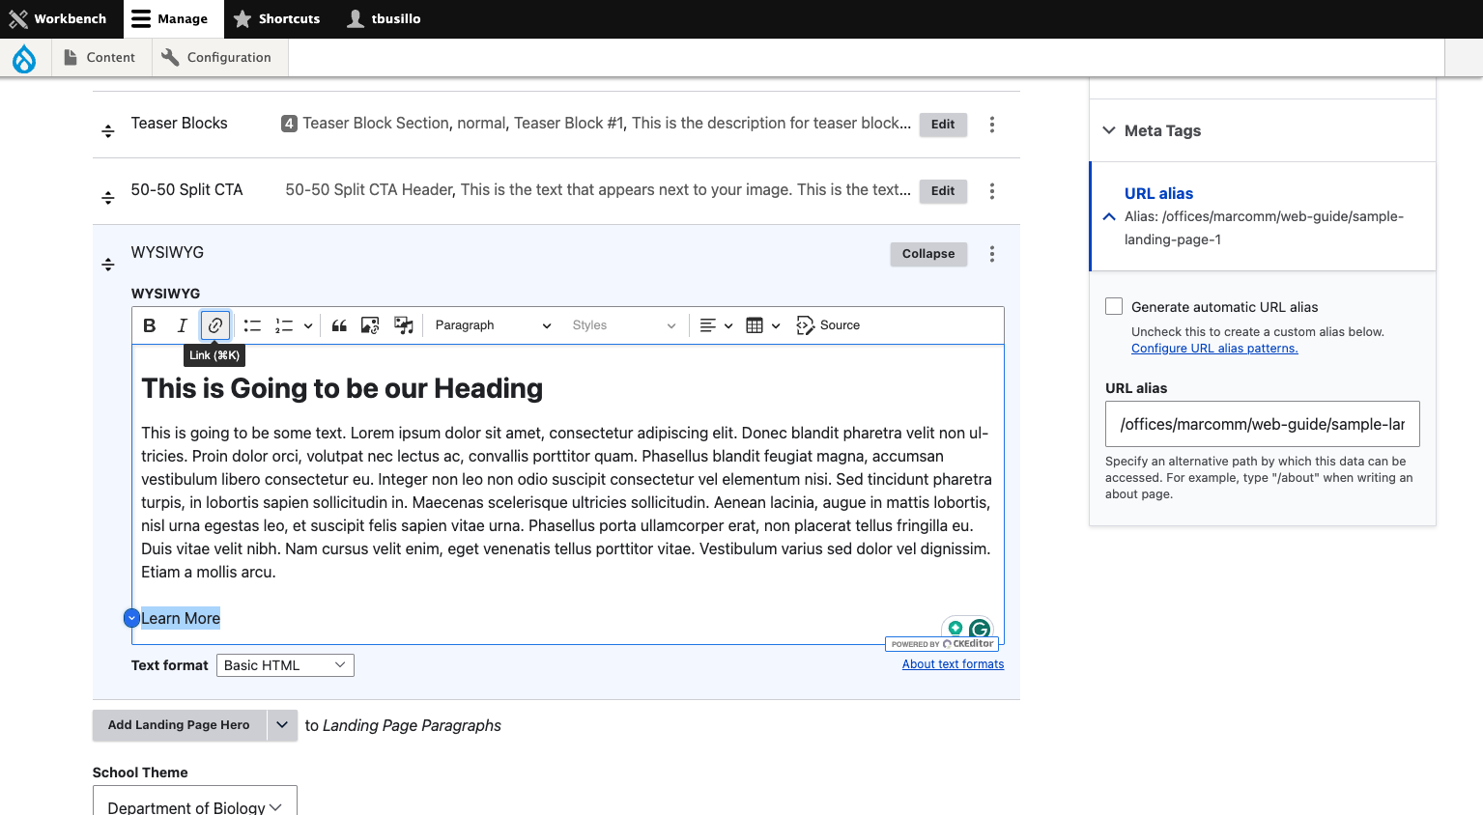Click the insert image icon
The height and width of the screenshot is (815, 1483).
(x=370, y=325)
